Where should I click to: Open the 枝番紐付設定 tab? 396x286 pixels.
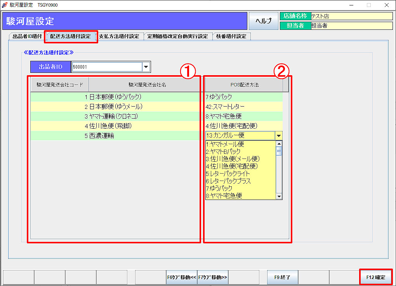click(x=231, y=36)
